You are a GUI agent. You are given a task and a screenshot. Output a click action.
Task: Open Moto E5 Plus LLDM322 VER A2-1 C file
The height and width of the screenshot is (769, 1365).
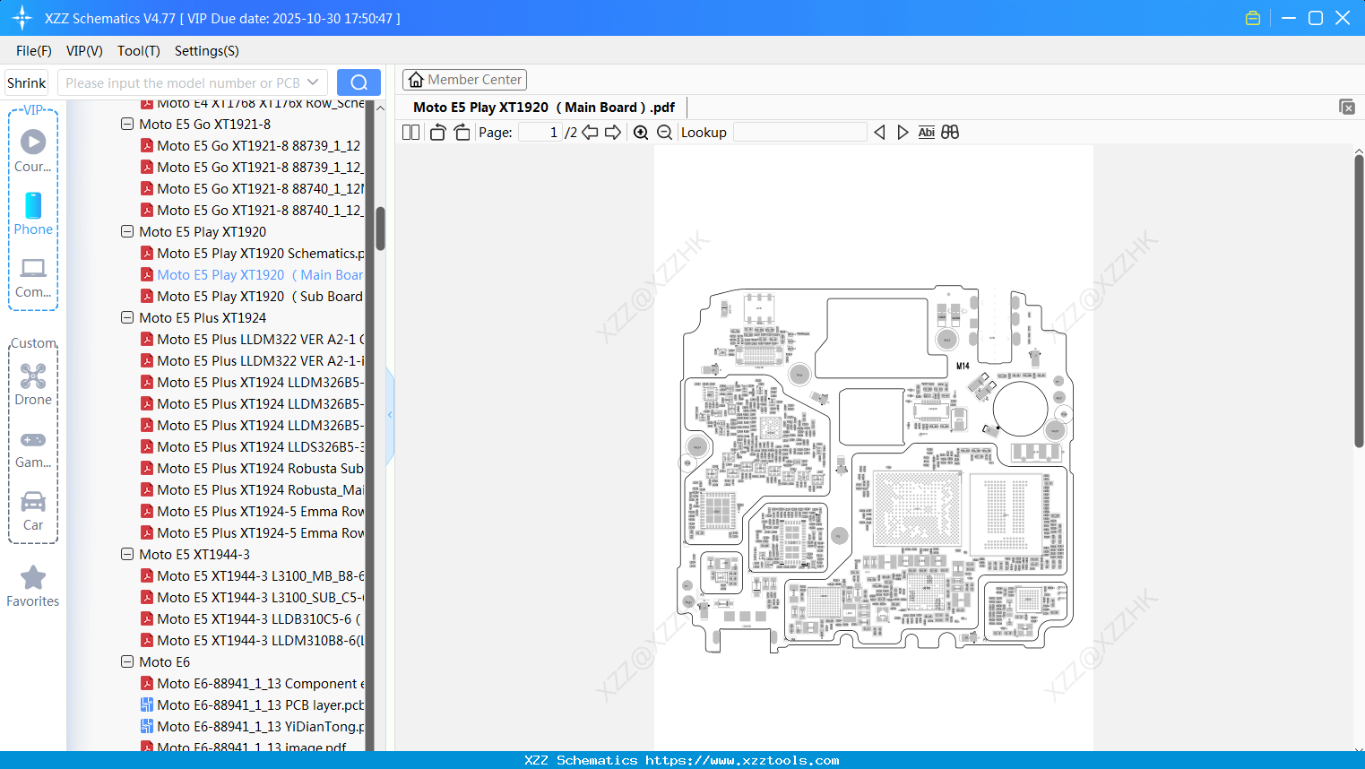(252, 340)
